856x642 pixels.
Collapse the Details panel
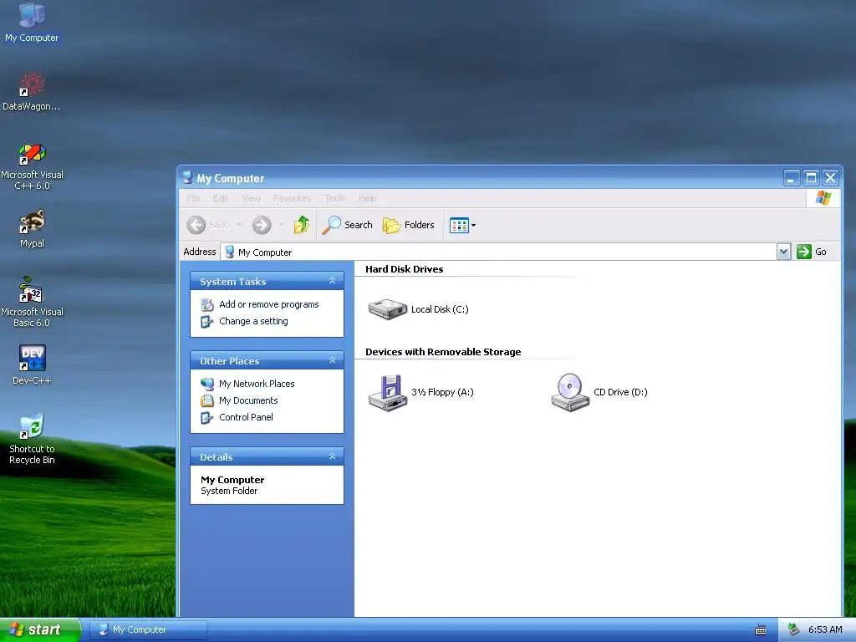(x=332, y=456)
